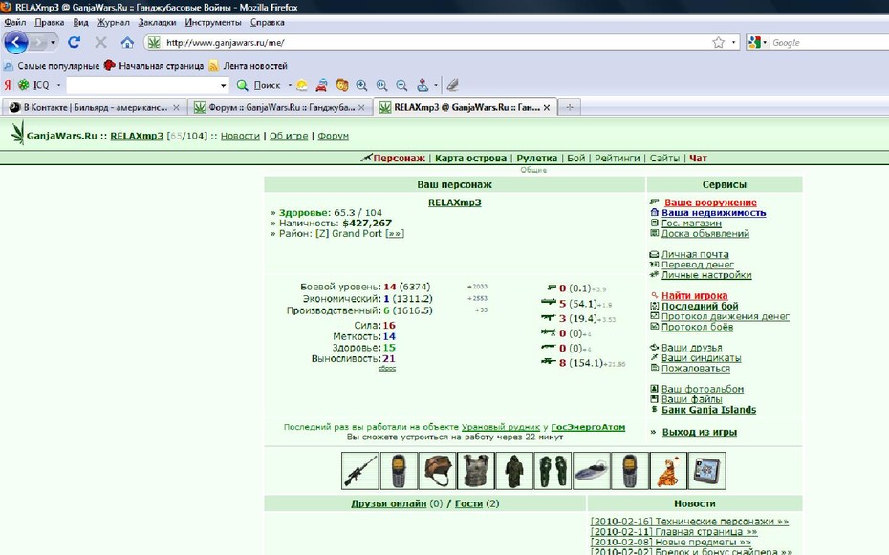Image resolution: width=889 pixels, height=555 pixels.
Task: Open the new tab plus button
Action: (x=570, y=107)
